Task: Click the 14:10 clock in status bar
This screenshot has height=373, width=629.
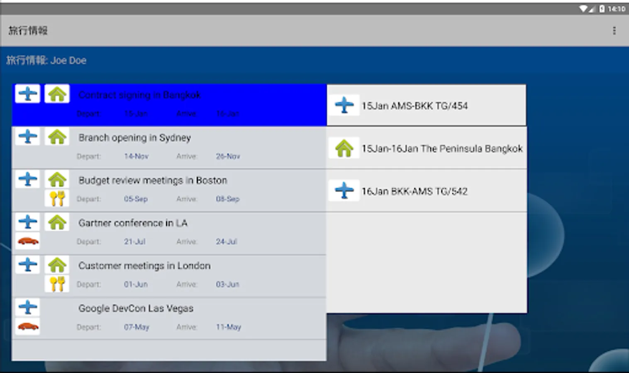Action: (617, 9)
